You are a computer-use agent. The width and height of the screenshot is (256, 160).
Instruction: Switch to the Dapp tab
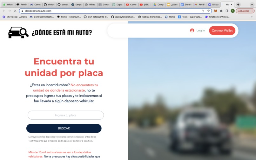pos(118,4)
